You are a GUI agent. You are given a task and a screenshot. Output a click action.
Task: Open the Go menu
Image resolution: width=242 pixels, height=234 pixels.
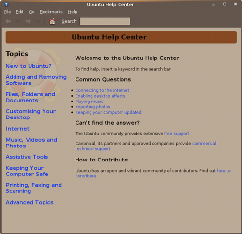(x=31, y=12)
